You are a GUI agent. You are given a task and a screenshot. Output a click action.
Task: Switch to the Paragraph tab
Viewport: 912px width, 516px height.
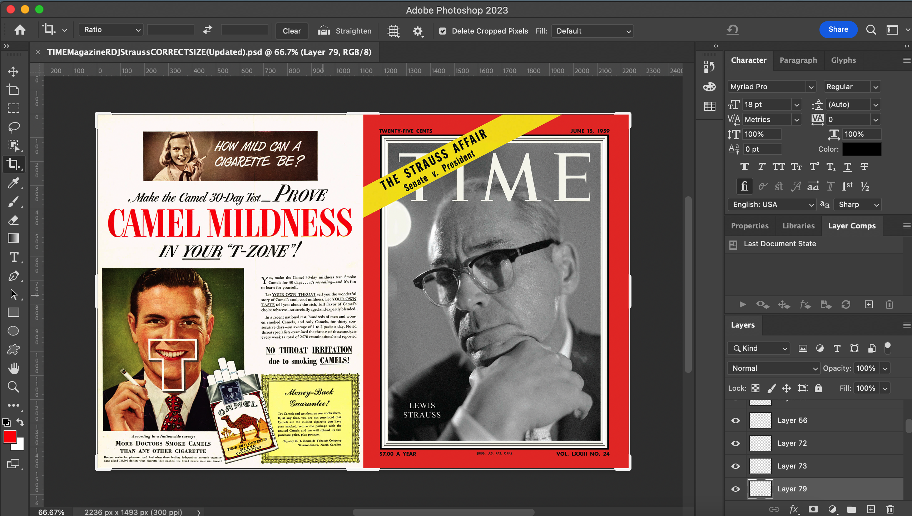pyautogui.click(x=798, y=60)
